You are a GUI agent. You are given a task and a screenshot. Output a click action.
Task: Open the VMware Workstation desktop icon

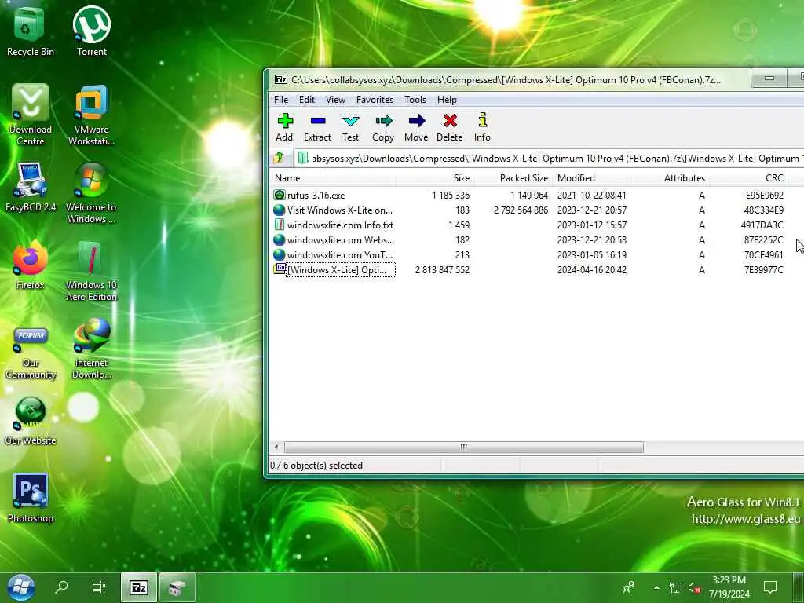tap(91, 115)
